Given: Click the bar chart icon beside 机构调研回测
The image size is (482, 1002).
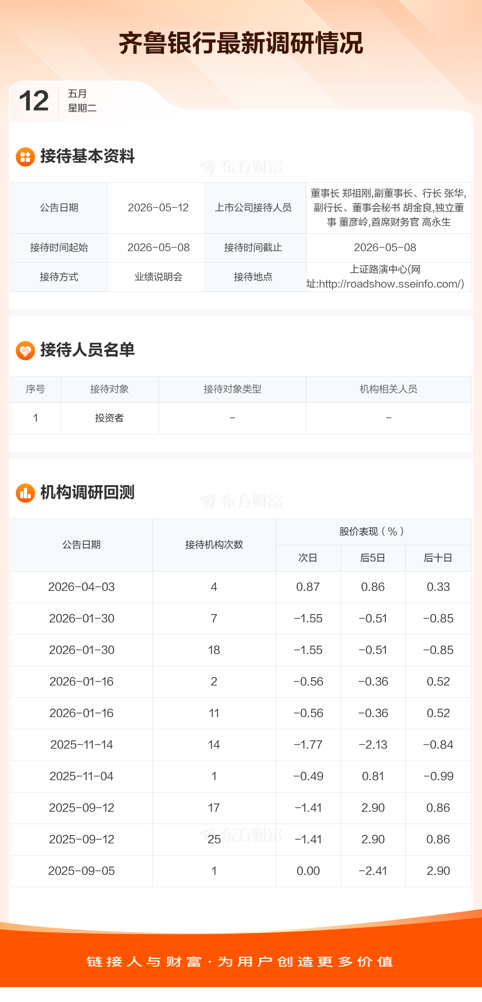Looking at the screenshot, I should point(25,493).
